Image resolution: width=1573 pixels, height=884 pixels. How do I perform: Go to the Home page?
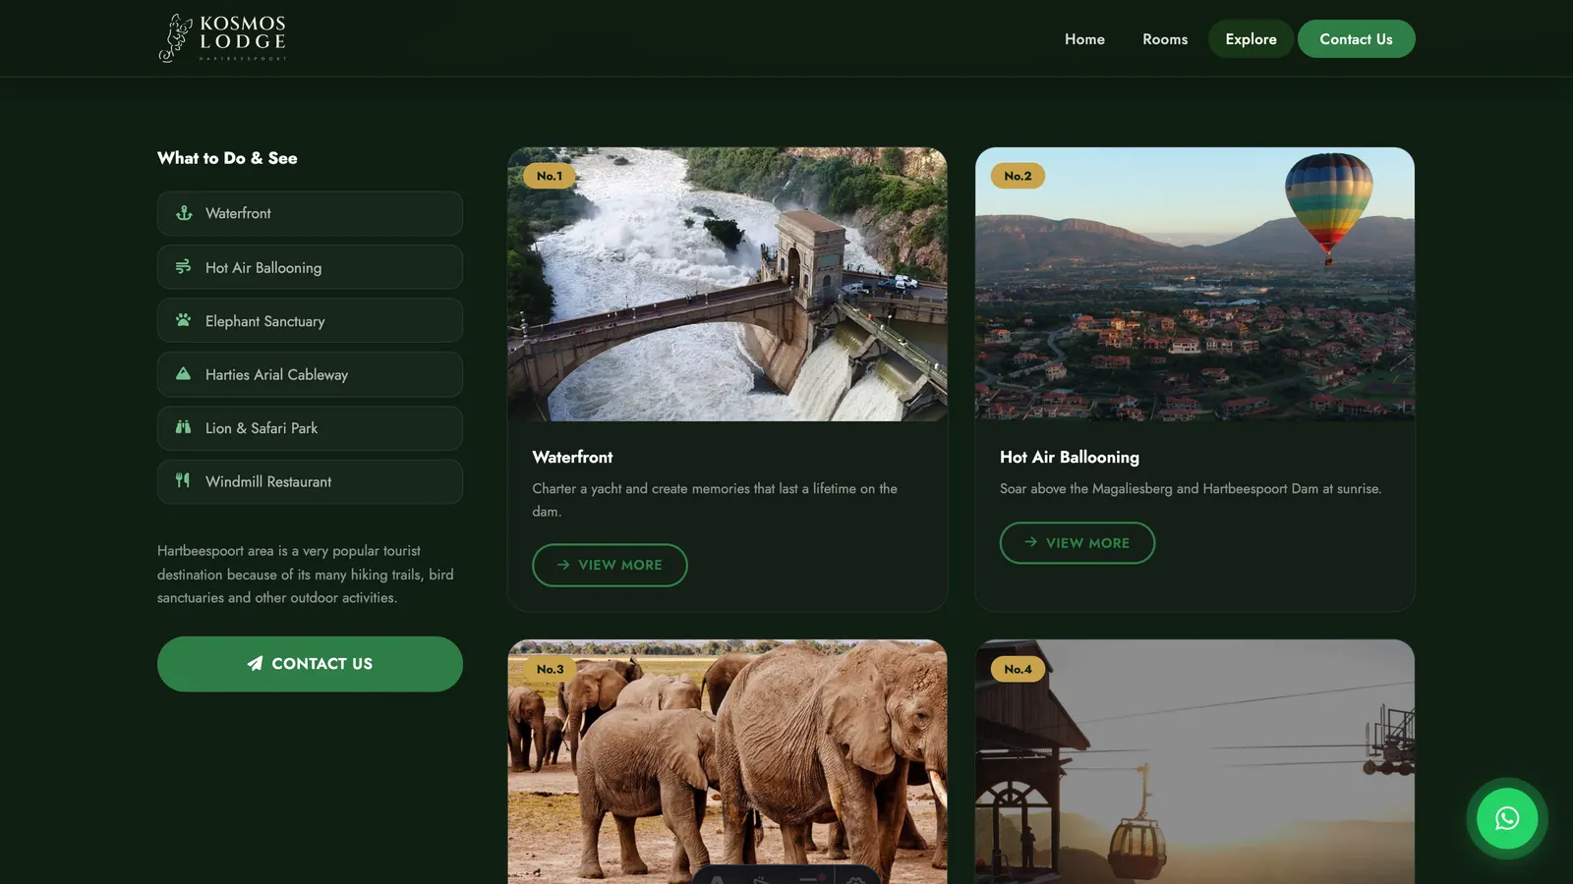pyautogui.click(x=1084, y=39)
